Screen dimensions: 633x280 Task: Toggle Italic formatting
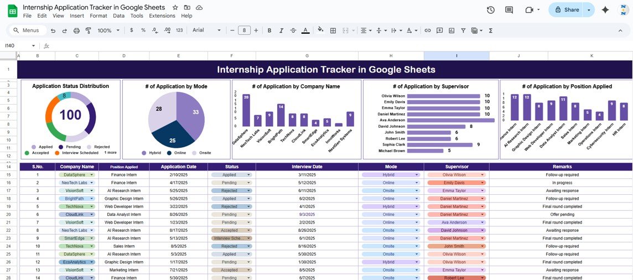click(282, 30)
